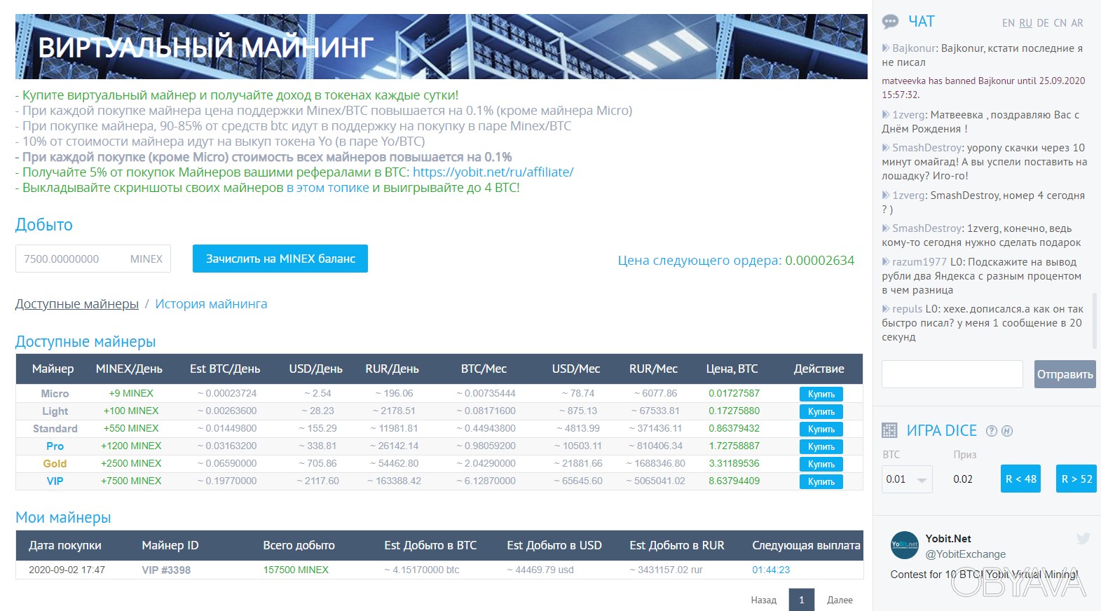
Task: Click the Bajkonur username in chat
Action: pyautogui.click(x=914, y=48)
